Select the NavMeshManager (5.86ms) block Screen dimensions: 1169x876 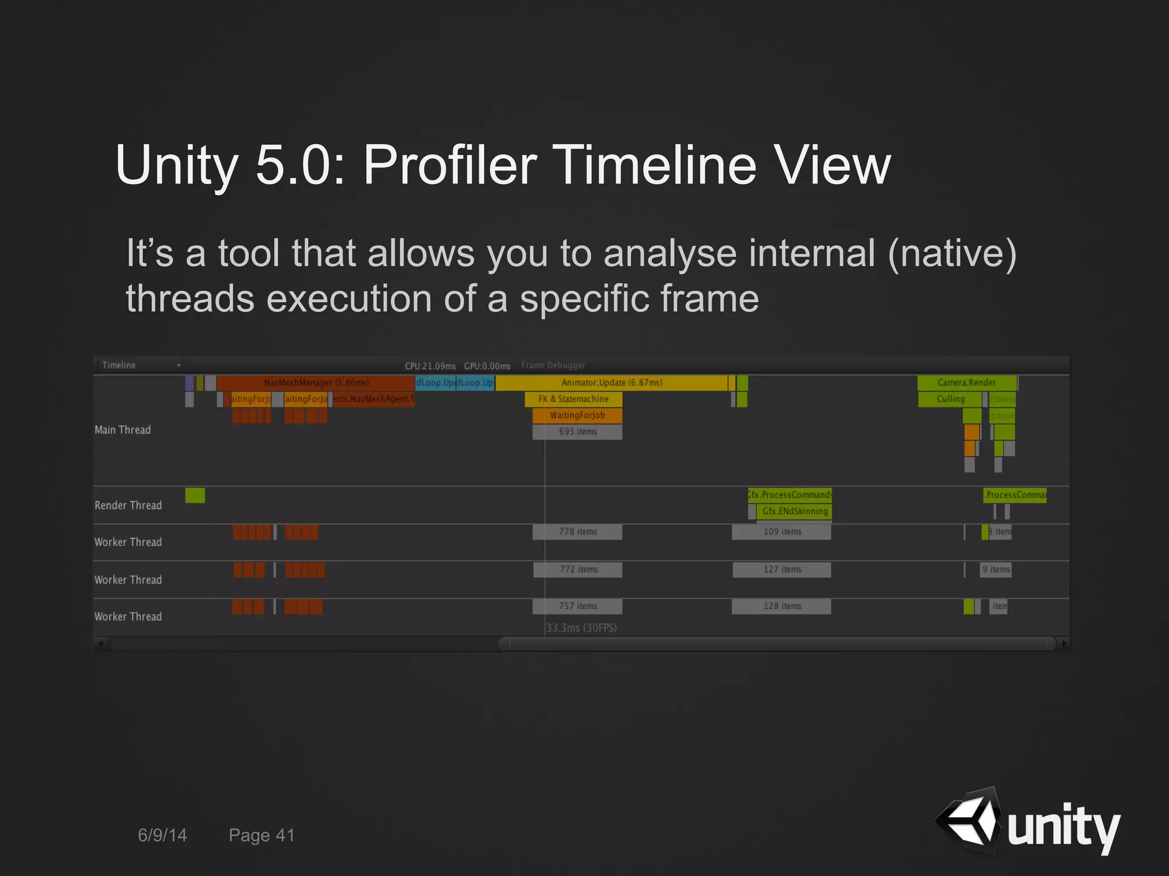coord(316,383)
